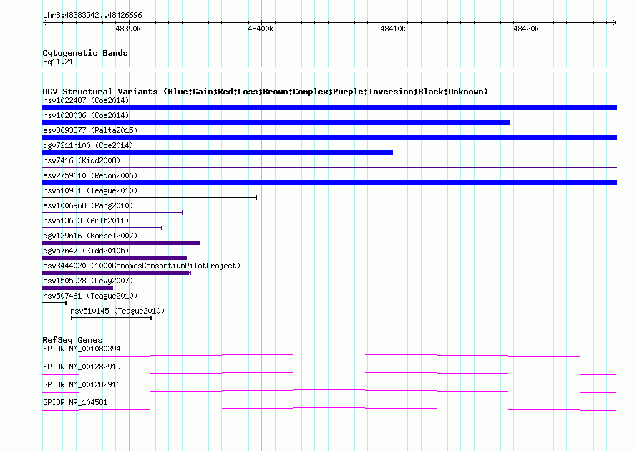637x451 pixels.
Task: Select the nsv507461 (Teague2010) label
Action: point(90,296)
